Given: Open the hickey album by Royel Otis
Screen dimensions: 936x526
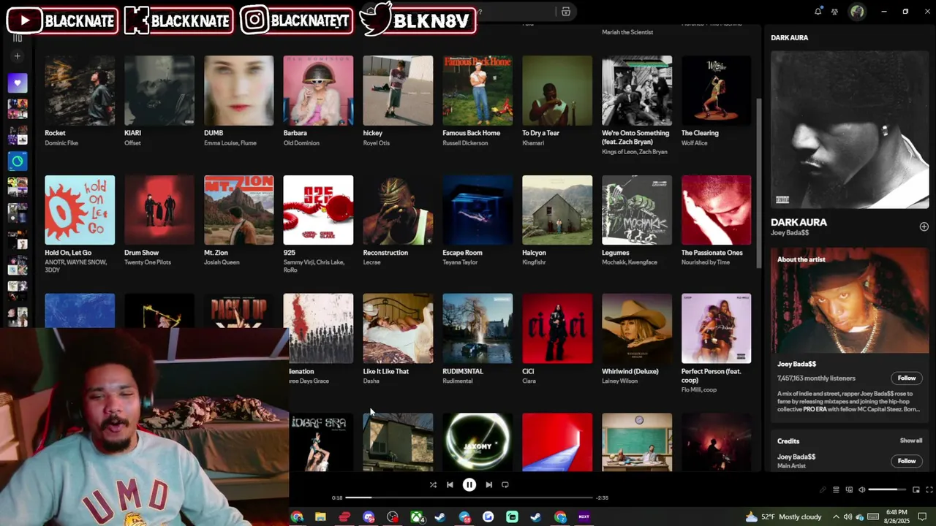Looking at the screenshot, I should pyautogui.click(x=398, y=91).
